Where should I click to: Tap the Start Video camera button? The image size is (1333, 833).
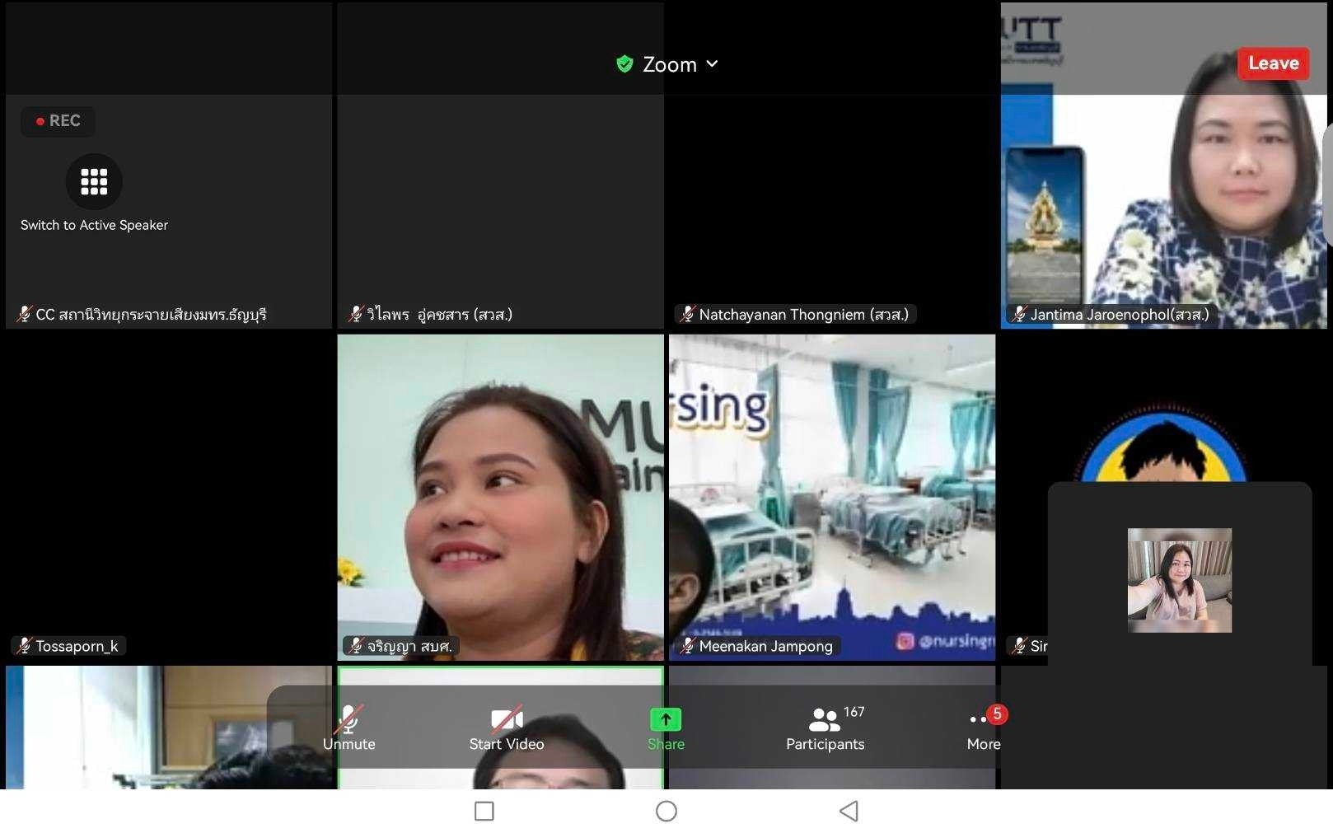(x=507, y=728)
